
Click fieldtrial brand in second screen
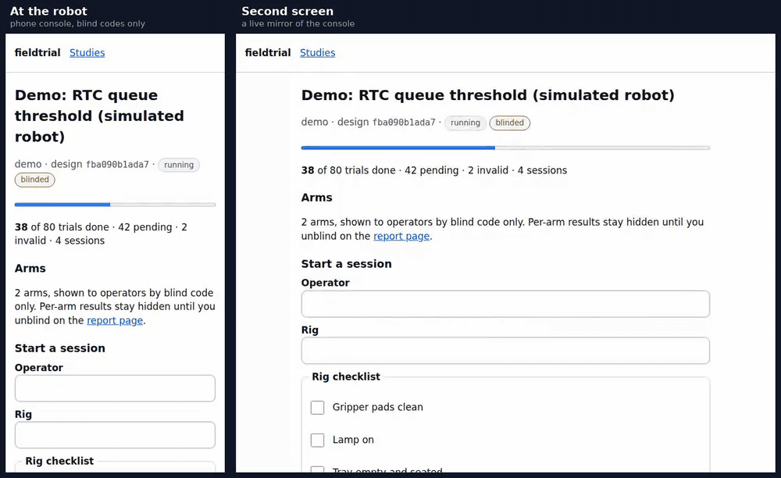point(268,53)
